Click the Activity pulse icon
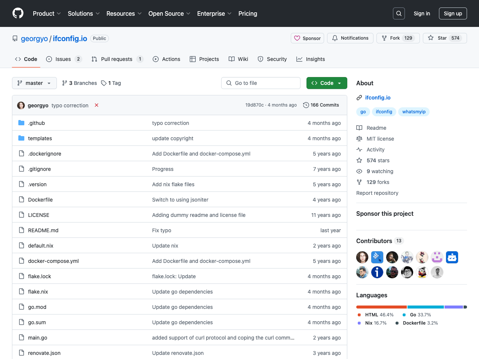479x359 pixels. click(359, 150)
